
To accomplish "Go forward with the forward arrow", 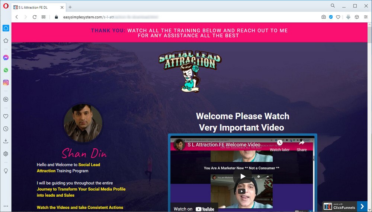I will click(x=25, y=17).
